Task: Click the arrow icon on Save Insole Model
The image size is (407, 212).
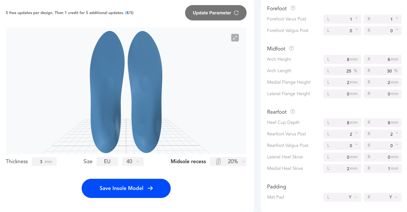Action: coord(150,188)
